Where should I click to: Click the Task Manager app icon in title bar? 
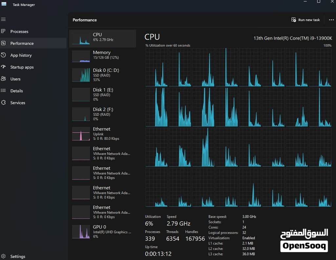click(x=4, y=4)
